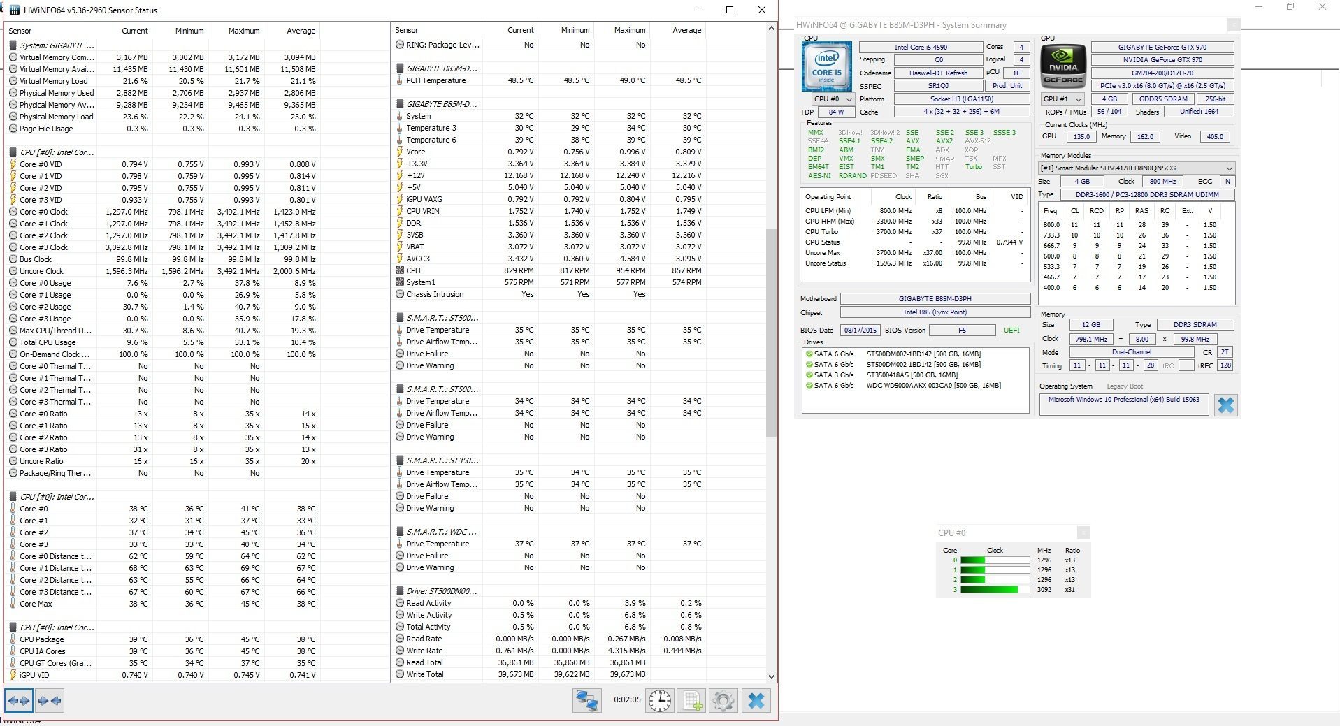
Task: Click the Core Max thermometer icon
Action: [13, 604]
